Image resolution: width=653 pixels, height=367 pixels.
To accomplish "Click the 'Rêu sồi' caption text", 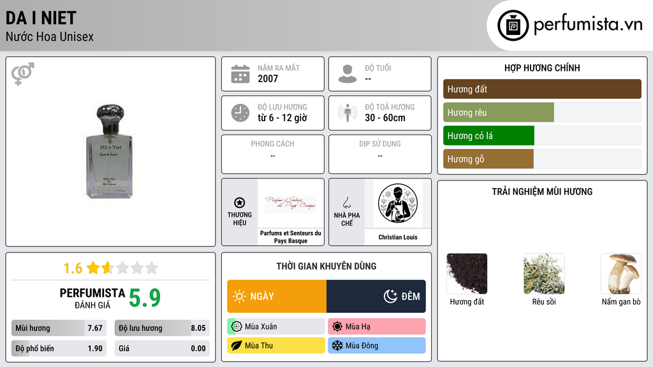I will [544, 301].
